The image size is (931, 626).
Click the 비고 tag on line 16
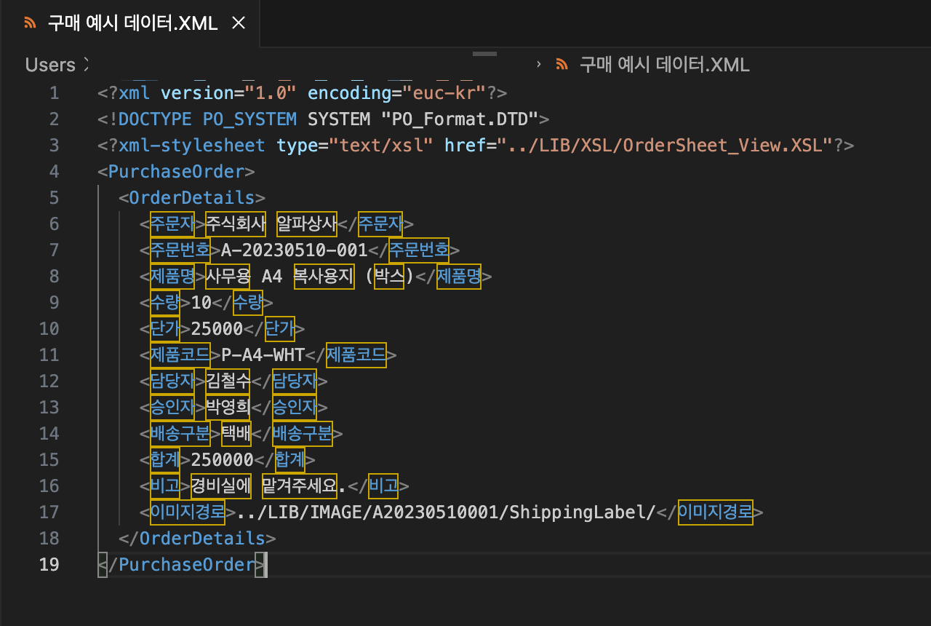point(164,486)
